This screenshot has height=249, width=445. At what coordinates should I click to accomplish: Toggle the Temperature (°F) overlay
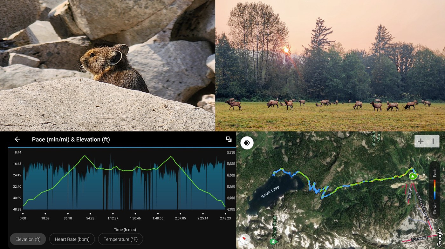pyautogui.click(x=120, y=239)
